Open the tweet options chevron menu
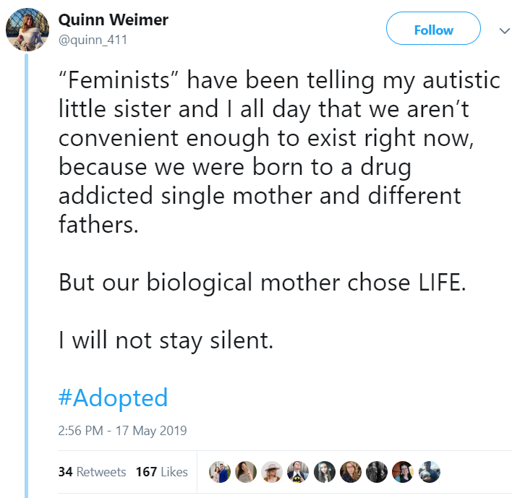The height and width of the screenshot is (498, 525). [505, 31]
